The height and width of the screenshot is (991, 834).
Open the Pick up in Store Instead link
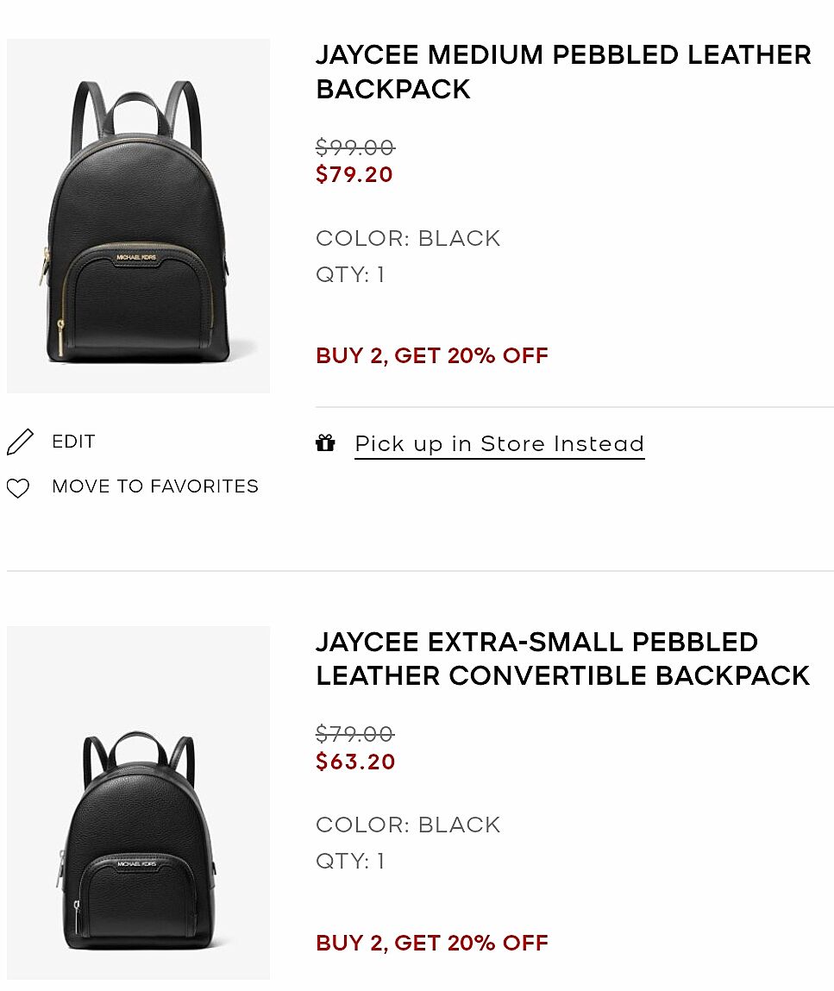(499, 444)
